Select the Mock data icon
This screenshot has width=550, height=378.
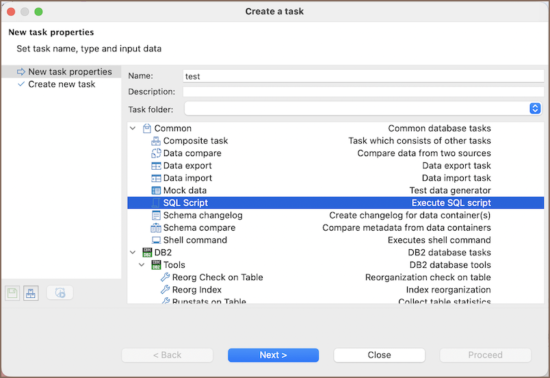156,190
